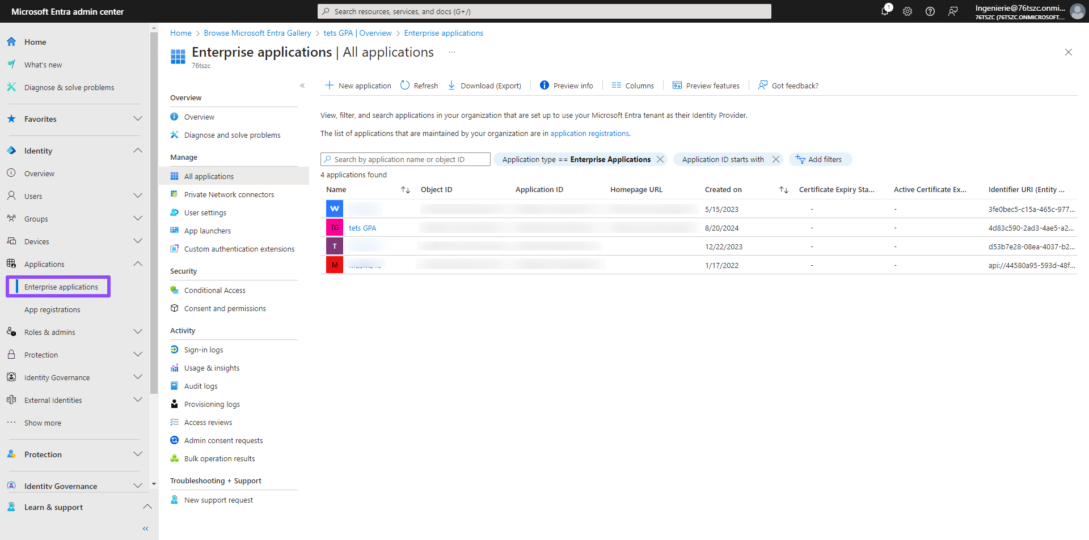This screenshot has width=1089, height=540.
Task: Expand the Groups chevron
Action: pos(138,218)
